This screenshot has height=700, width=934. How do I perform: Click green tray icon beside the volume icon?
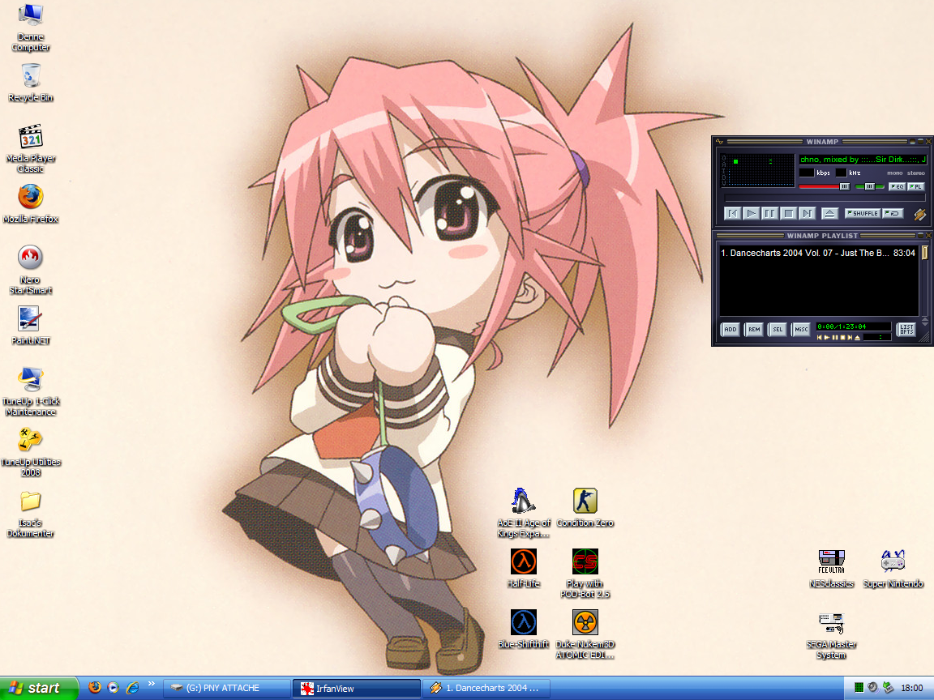859,688
